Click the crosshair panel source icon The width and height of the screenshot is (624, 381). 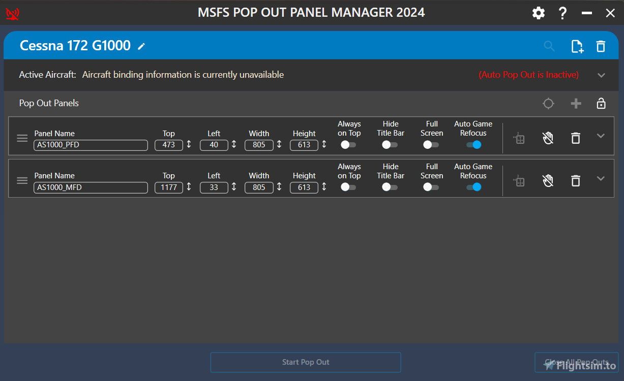pyautogui.click(x=548, y=104)
